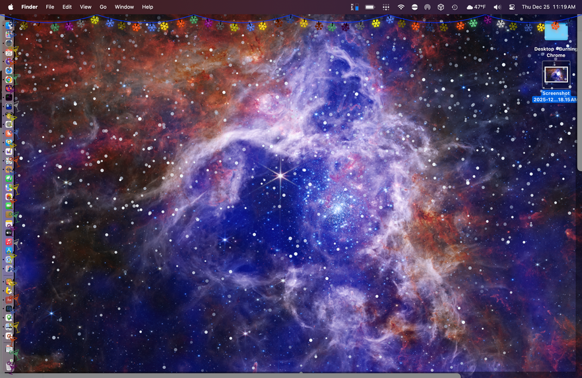Click the dotted grid menu bar icon
This screenshot has height=378, width=582.
tap(386, 7)
